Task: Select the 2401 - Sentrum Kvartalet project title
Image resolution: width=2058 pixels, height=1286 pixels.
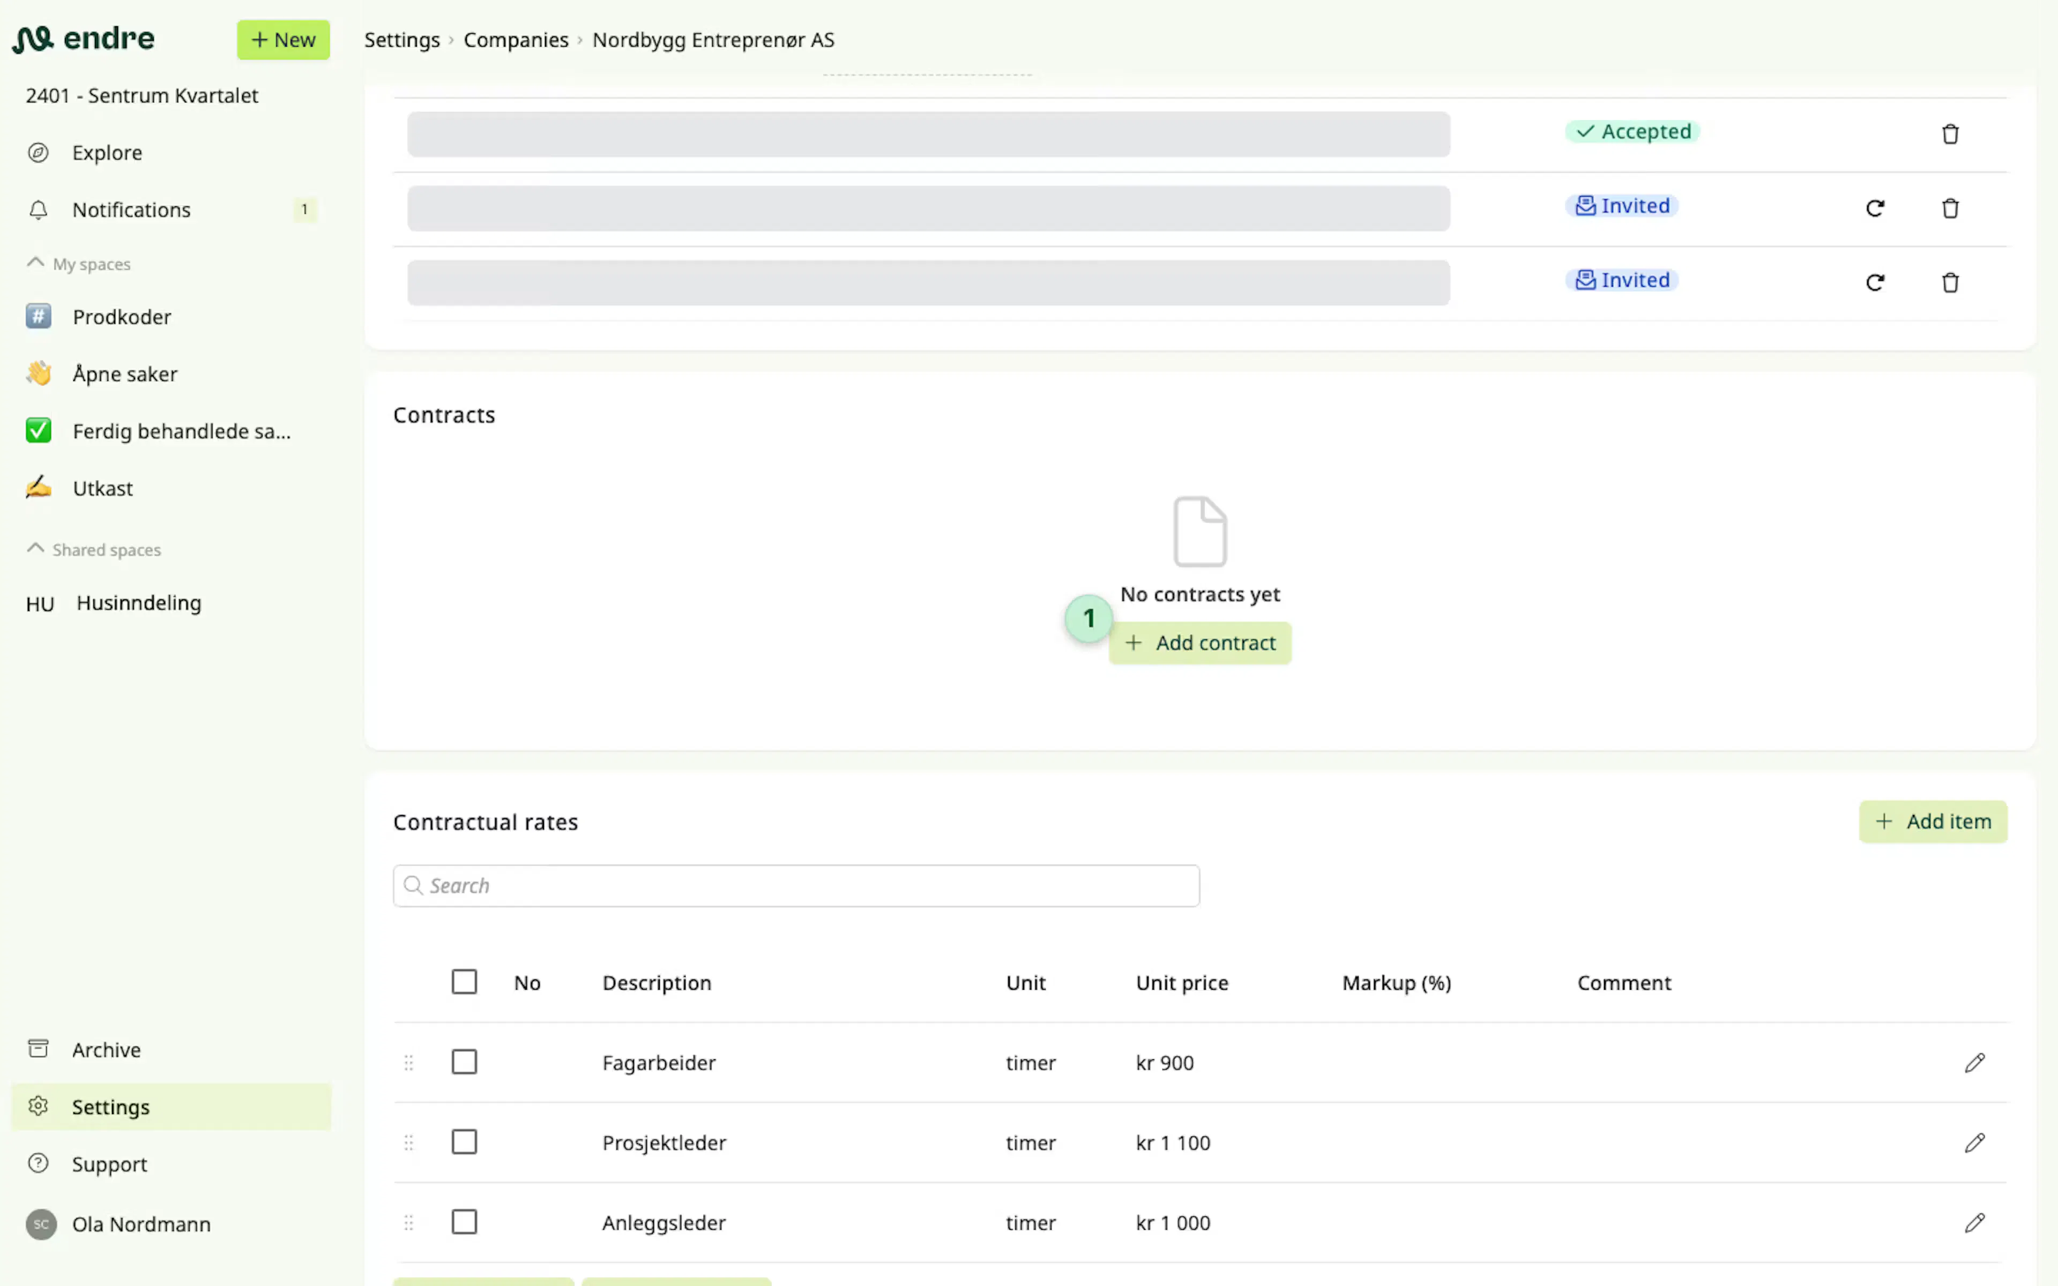Action: pos(142,95)
